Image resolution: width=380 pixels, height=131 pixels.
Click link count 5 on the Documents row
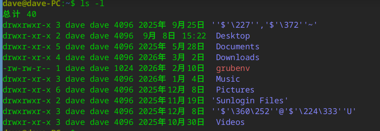point(58,46)
